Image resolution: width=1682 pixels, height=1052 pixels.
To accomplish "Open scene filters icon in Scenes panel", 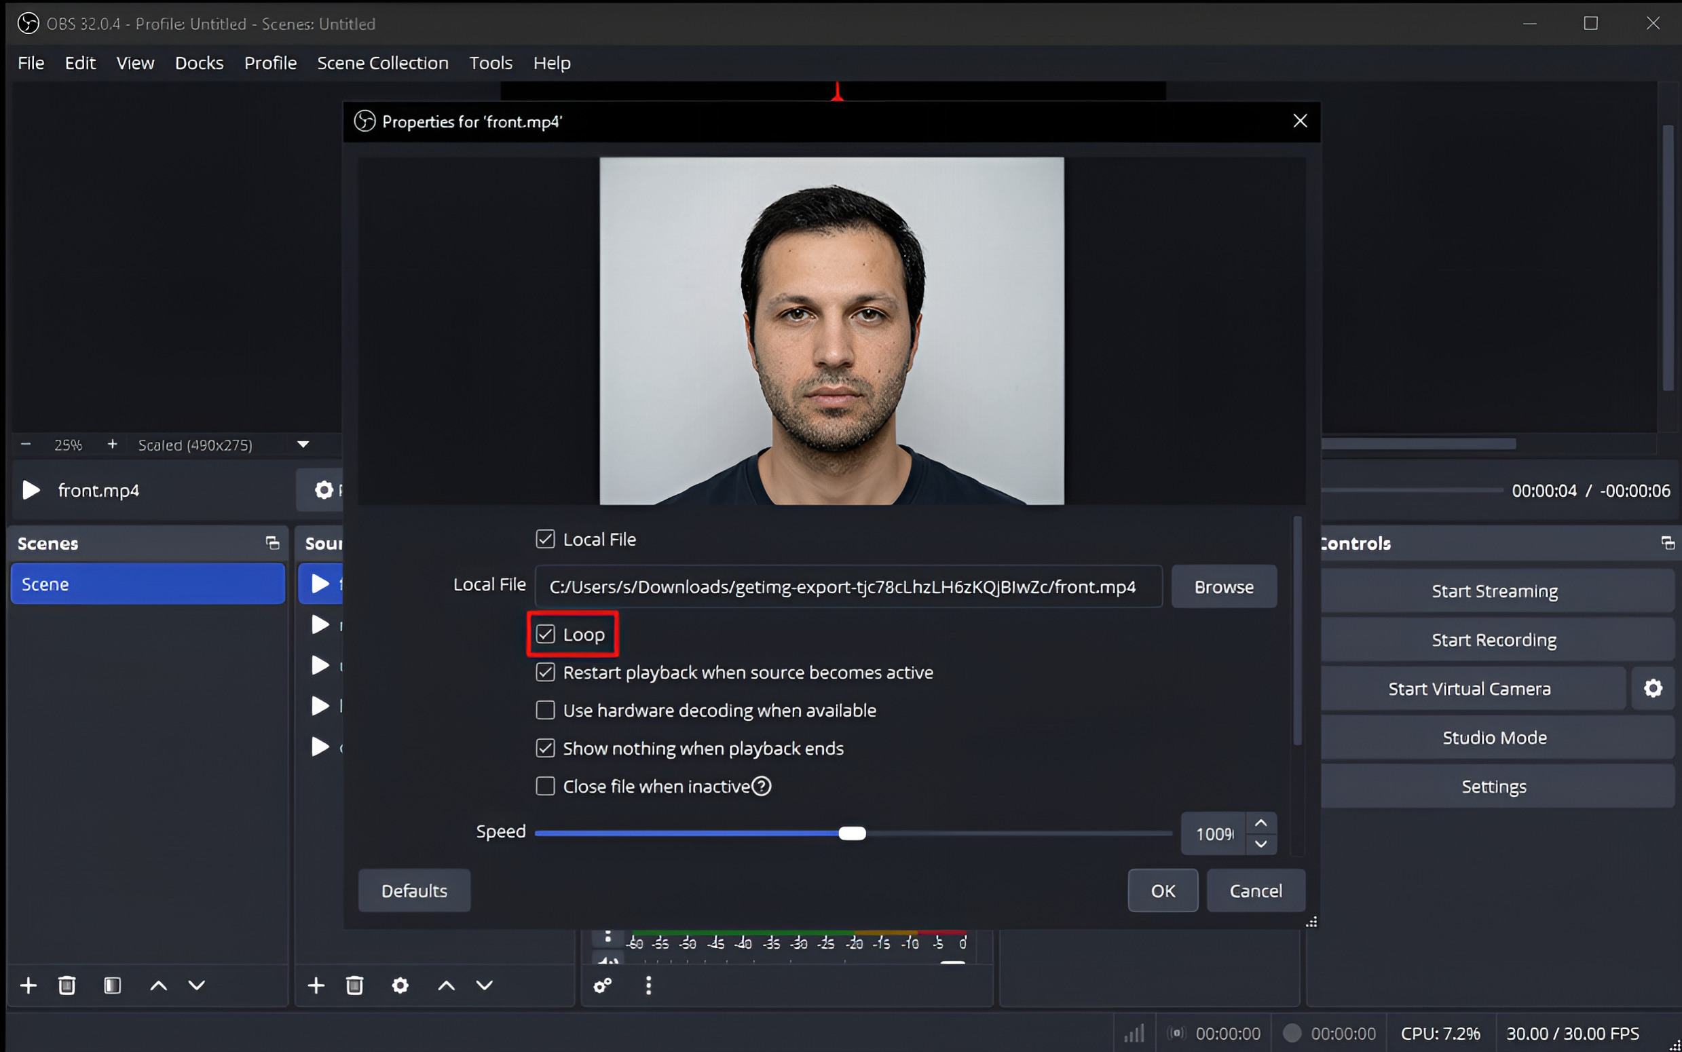I will coord(112,985).
